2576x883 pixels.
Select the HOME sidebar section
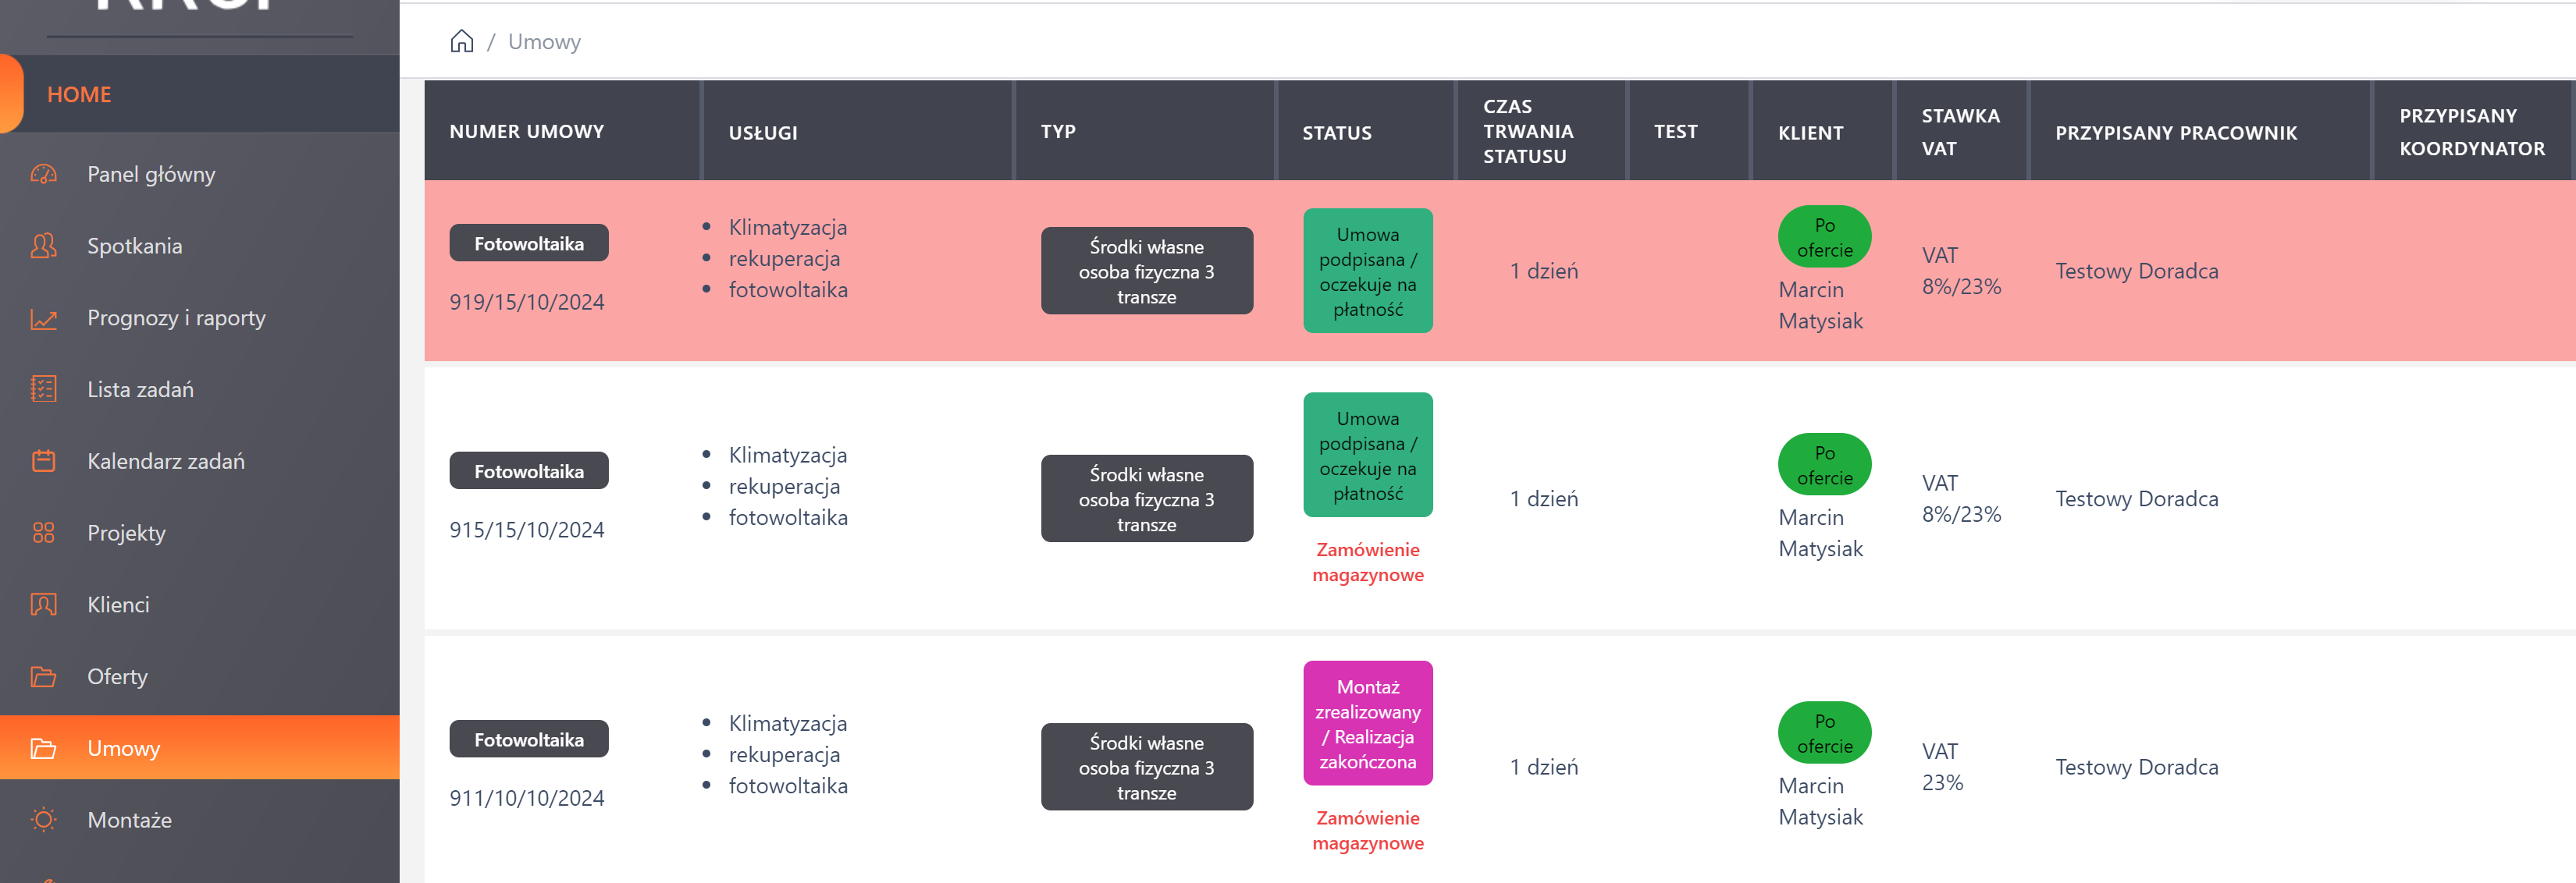[x=79, y=95]
